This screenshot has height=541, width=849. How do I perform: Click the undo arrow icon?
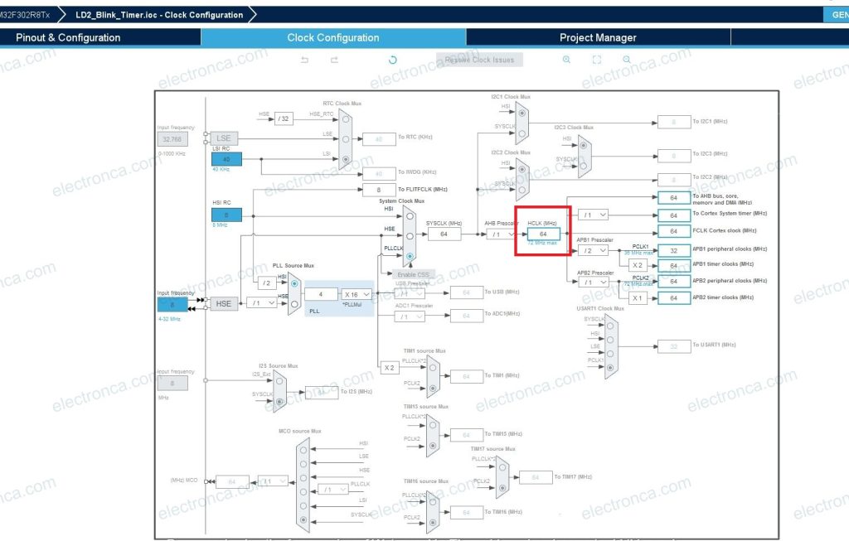pyautogui.click(x=304, y=60)
